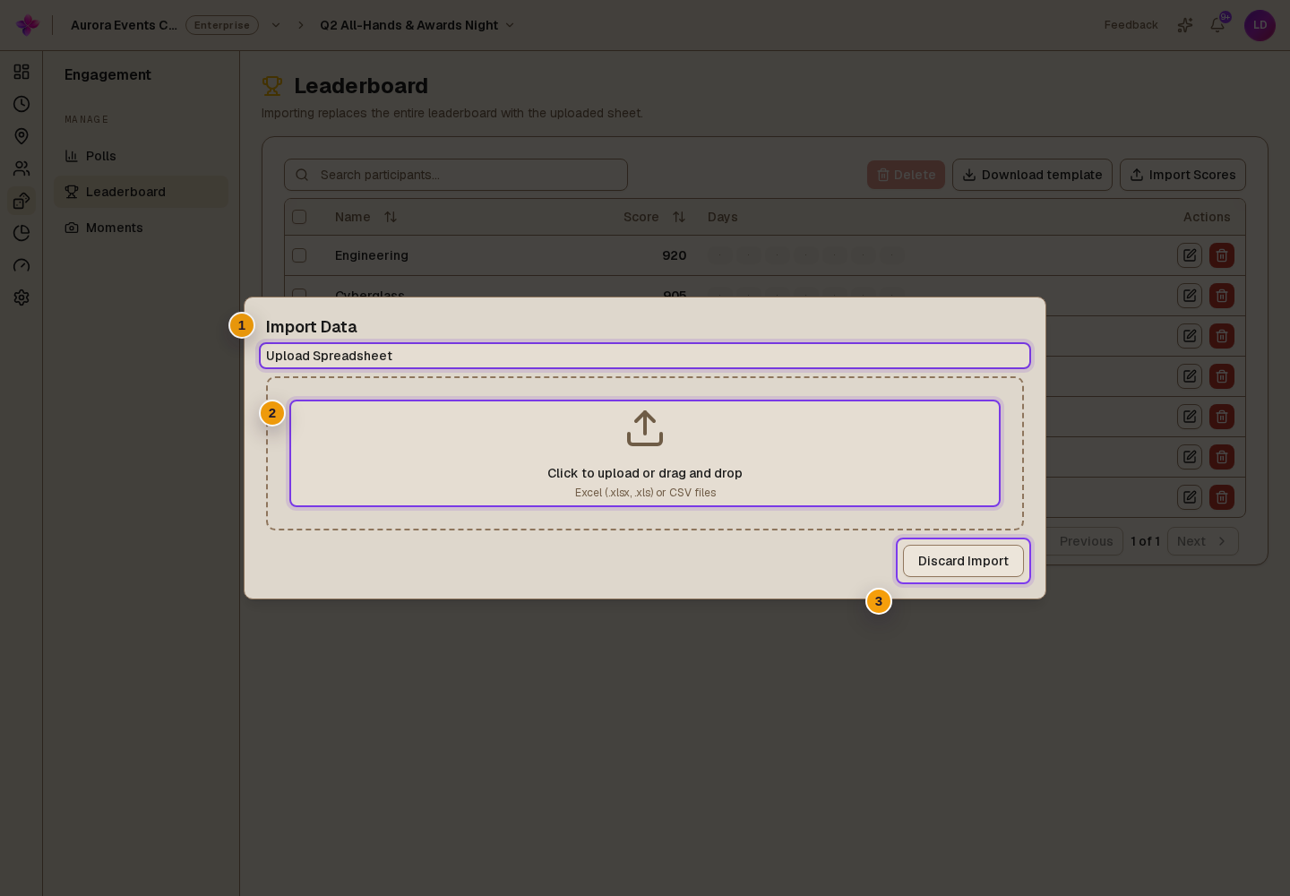Click the Download template button

(x=1032, y=175)
